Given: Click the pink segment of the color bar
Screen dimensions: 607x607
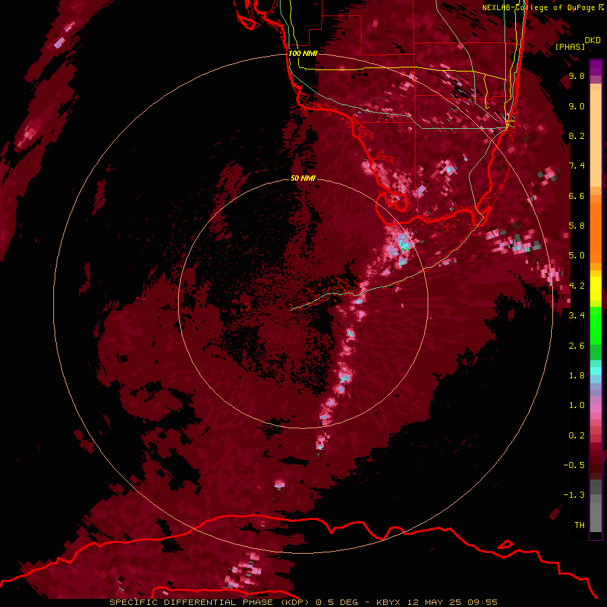Looking at the screenshot, I should pyautogui.click(x=596, y=409).
